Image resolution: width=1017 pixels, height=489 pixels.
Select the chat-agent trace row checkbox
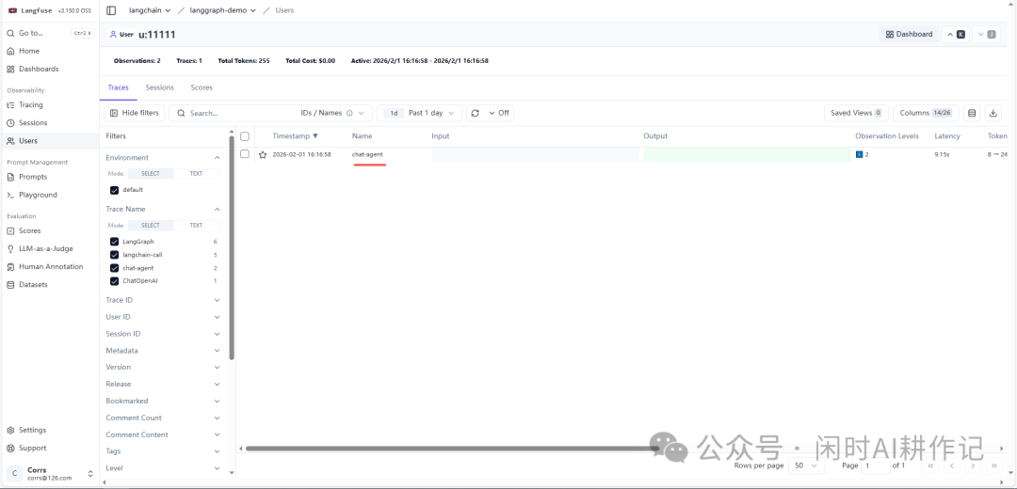coord(245,154)
